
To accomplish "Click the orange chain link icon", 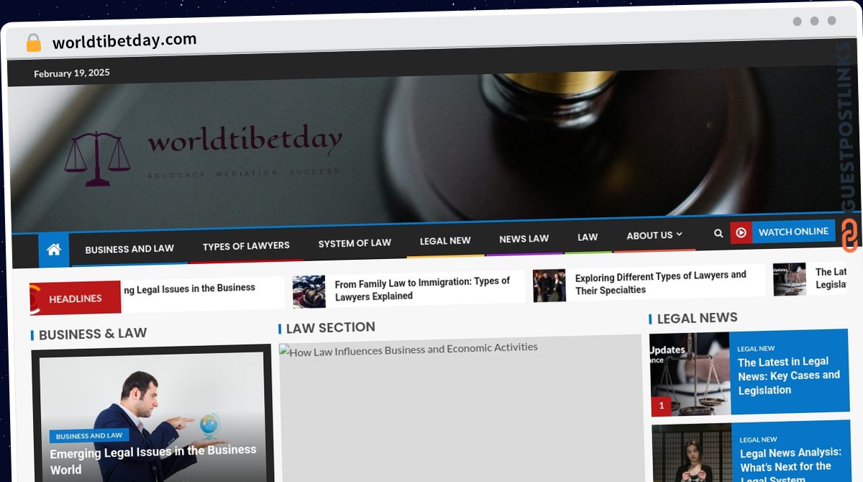I will [x=849, y=235].
